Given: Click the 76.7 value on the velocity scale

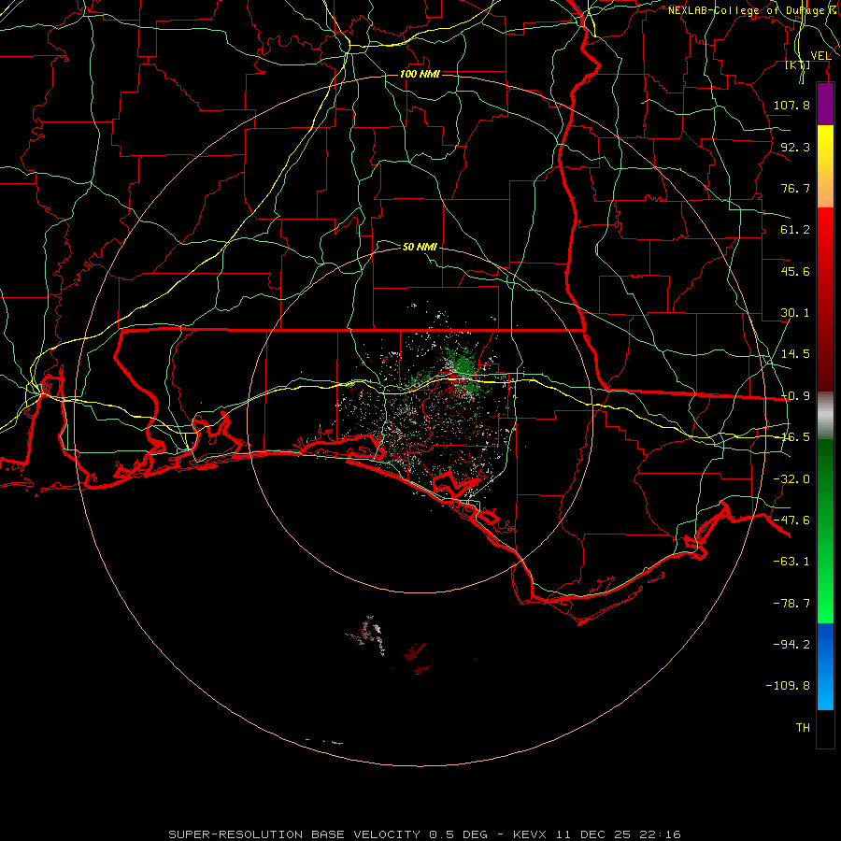Looking at the screenshot, I should pyautogui.click(x=795, y=188).
